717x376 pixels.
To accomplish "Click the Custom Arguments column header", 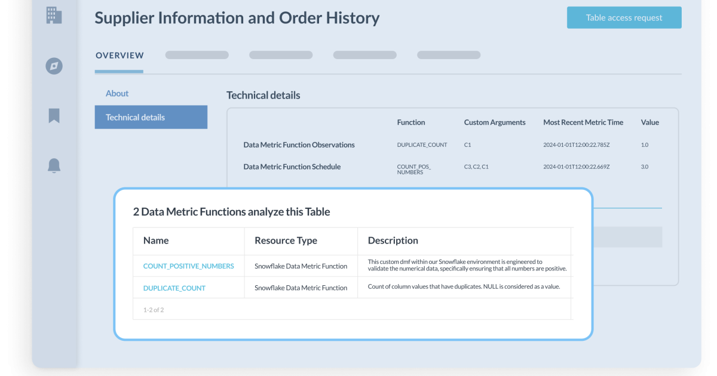I will 495,123.
